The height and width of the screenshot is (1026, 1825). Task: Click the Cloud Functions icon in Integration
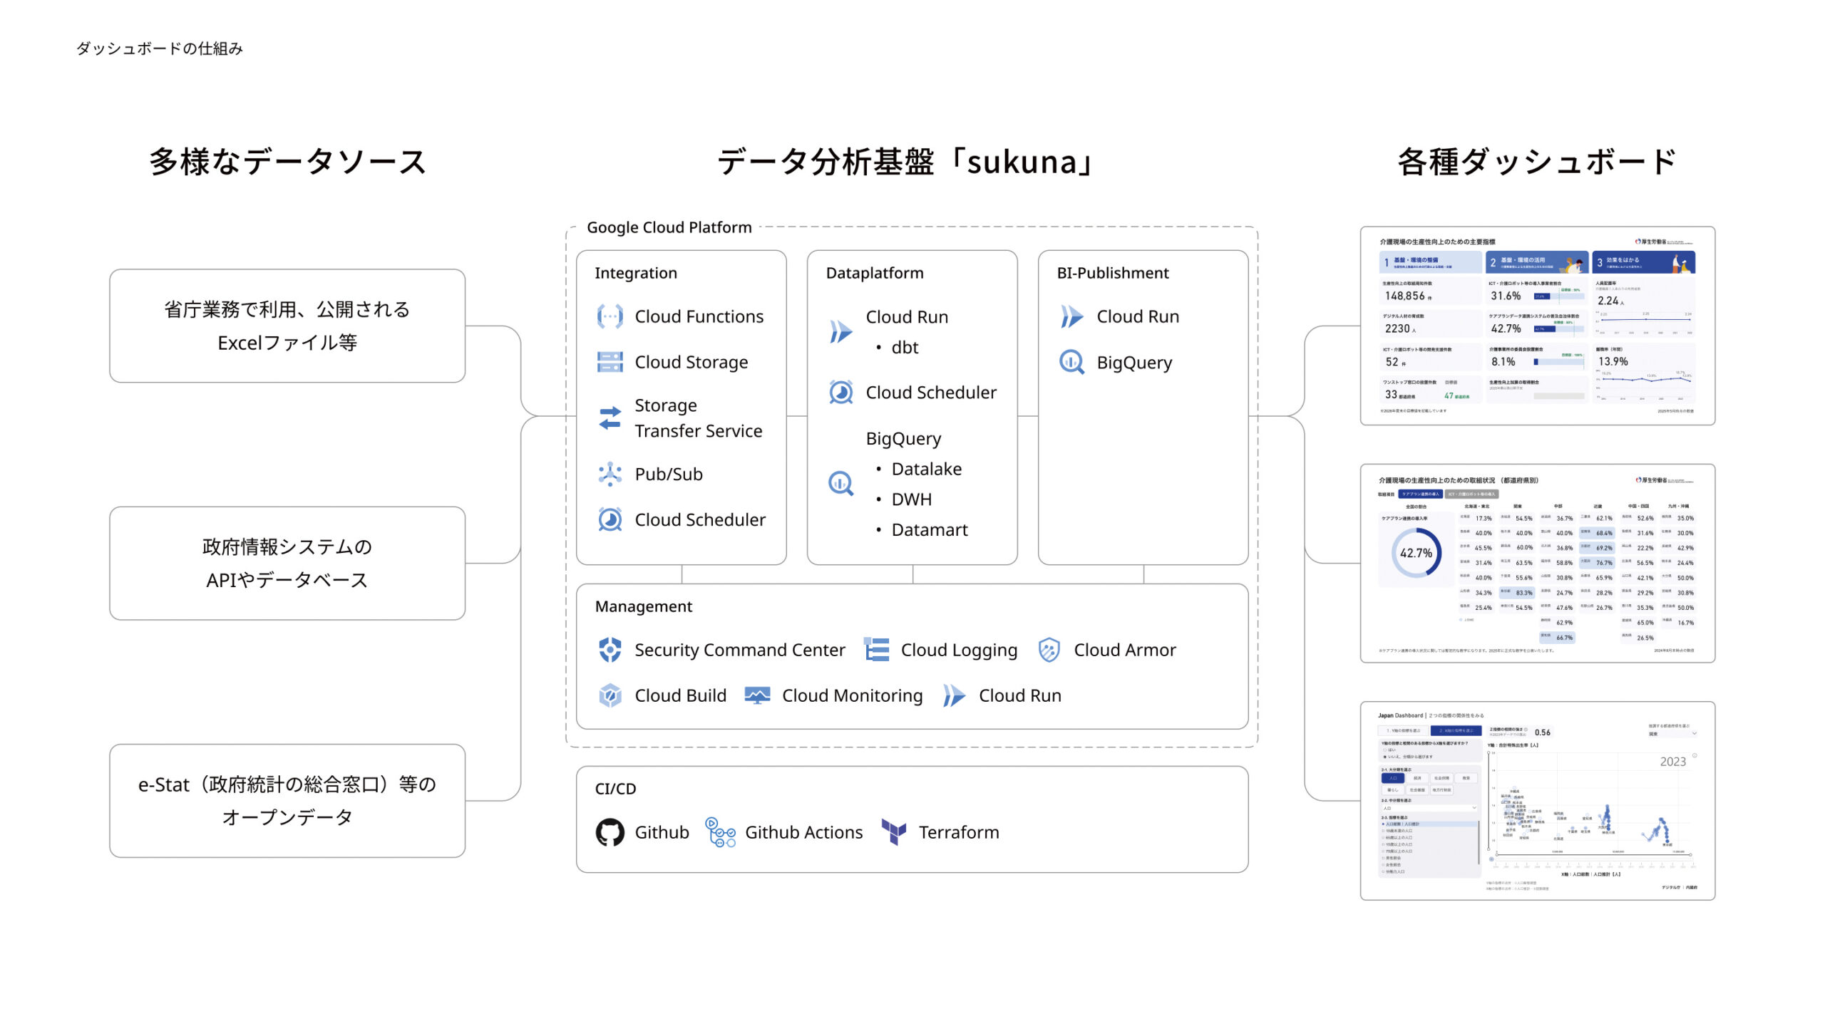(x=610, y=316)
